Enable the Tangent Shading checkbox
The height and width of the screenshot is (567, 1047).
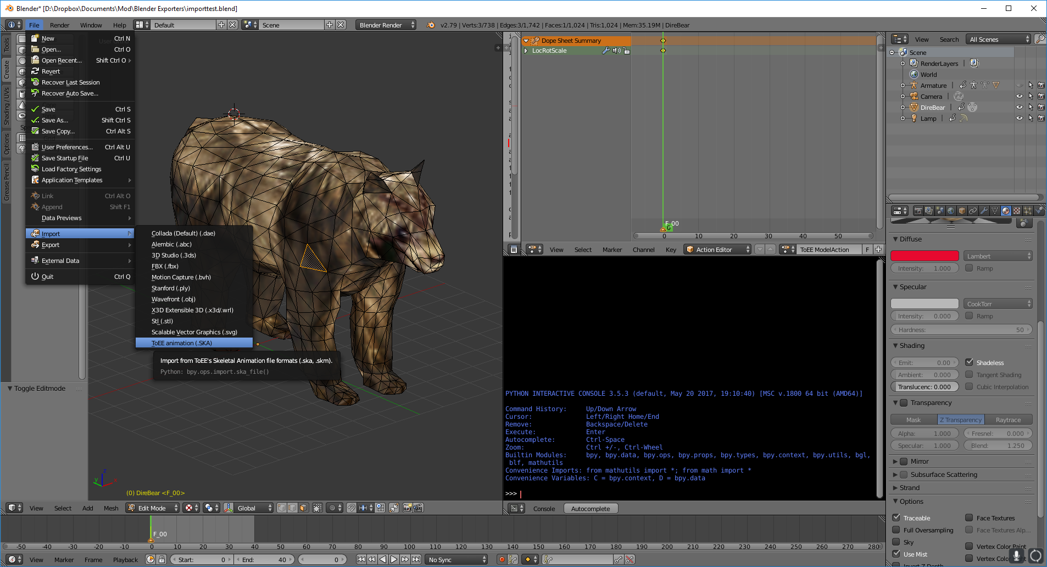970,374
